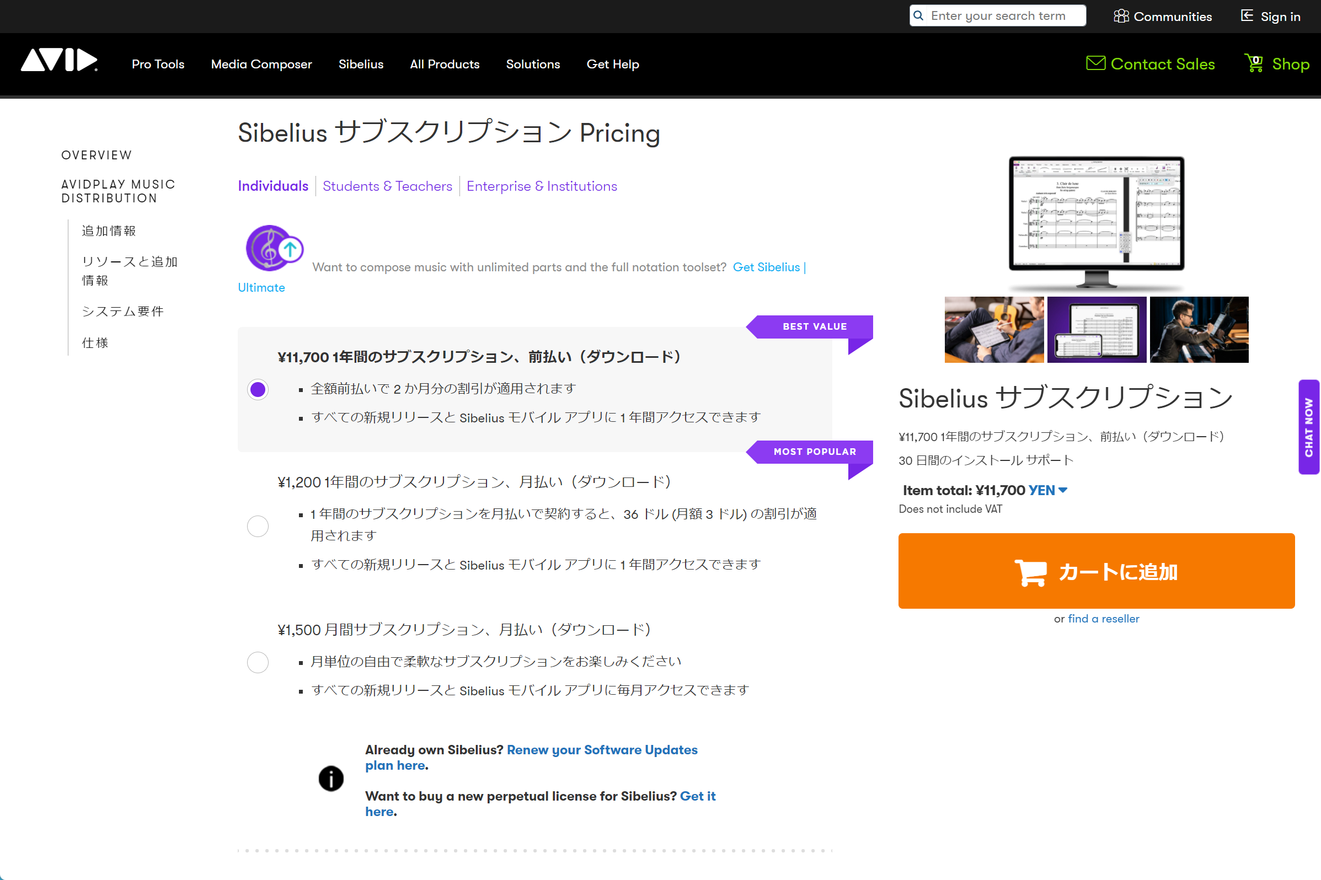This screenshot has width=1321, height=880.
Task: Open the Media Composer menu
Action: point(261,64)
